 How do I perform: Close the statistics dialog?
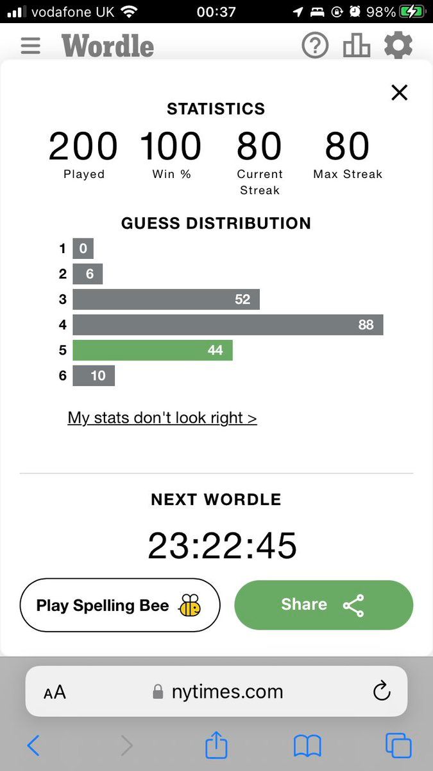(x=399, y=93)
